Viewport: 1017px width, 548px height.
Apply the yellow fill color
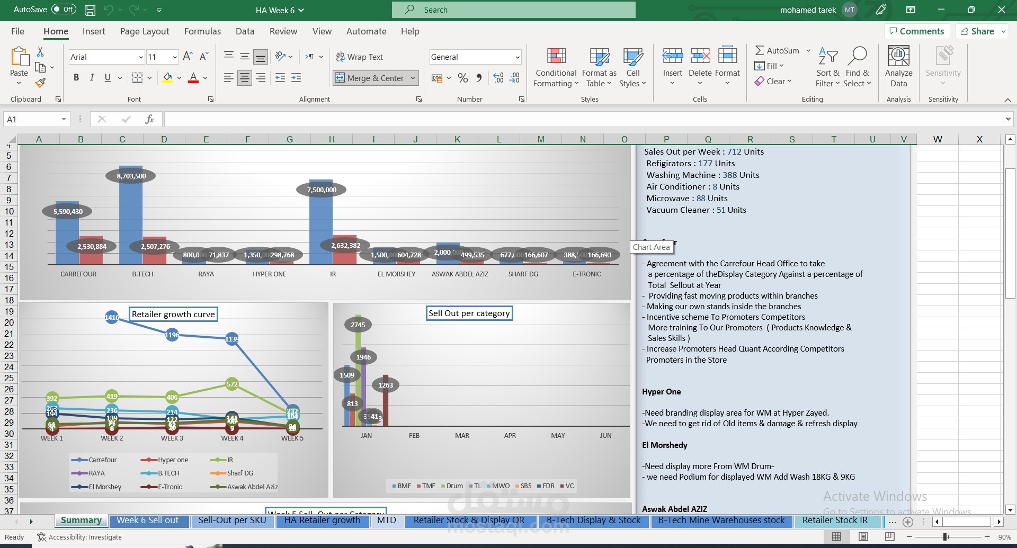click(x=167, y=78)
